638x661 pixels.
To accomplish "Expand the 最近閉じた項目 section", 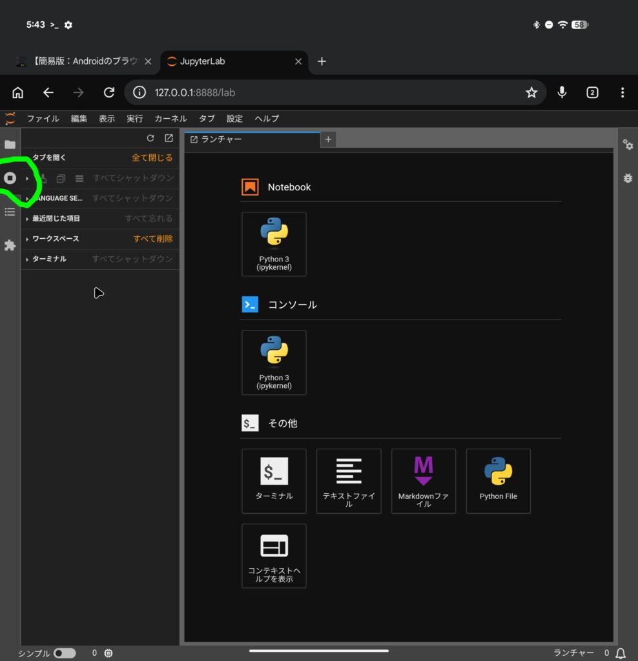I will coord(56,219).
